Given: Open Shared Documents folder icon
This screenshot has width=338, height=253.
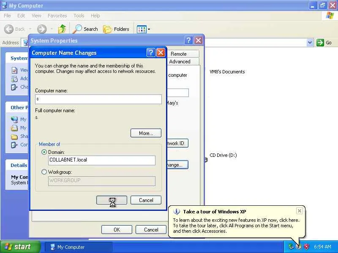Looking at the screenshot, I should click(x=14, y=136).
